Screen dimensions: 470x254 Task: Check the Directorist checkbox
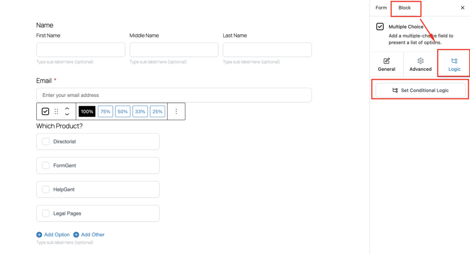pos(45,141)
